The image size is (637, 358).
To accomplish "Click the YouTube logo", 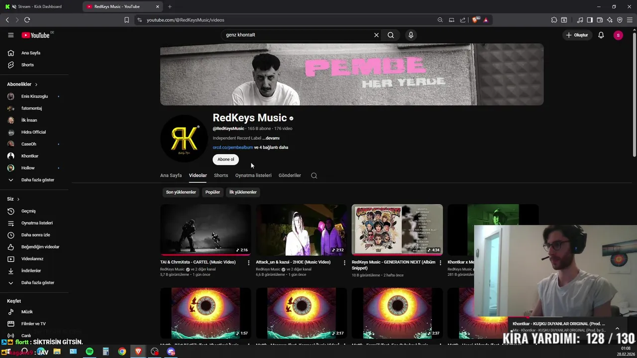I will pyautogui.click(x=35, y=35).
